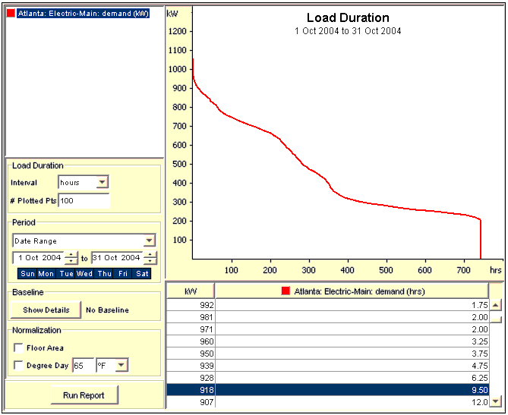This screenshot has width=508, height=415.
Task: Toggle the Sat day filter
Action: [x=141, y=274]
